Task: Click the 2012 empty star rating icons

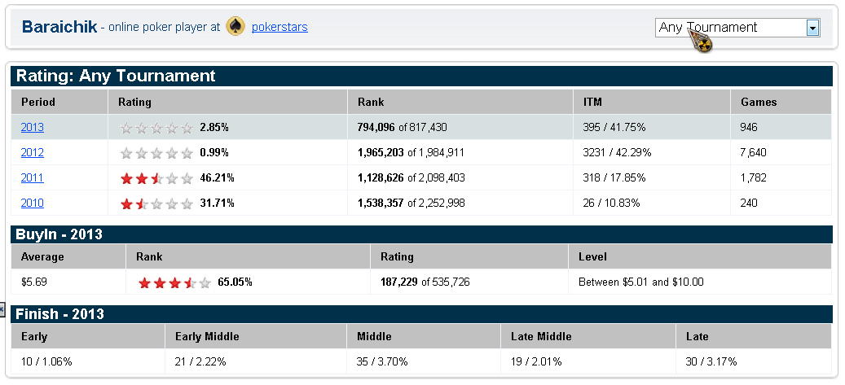Action: point(156,153)
